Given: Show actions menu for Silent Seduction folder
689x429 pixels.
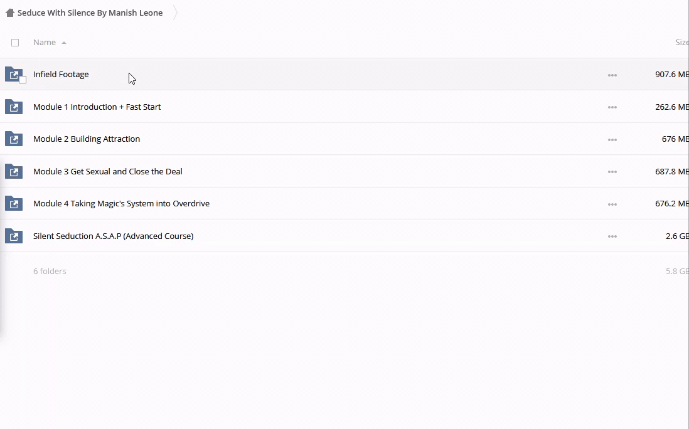Looking at the screenshot, I should coord(612,236).
